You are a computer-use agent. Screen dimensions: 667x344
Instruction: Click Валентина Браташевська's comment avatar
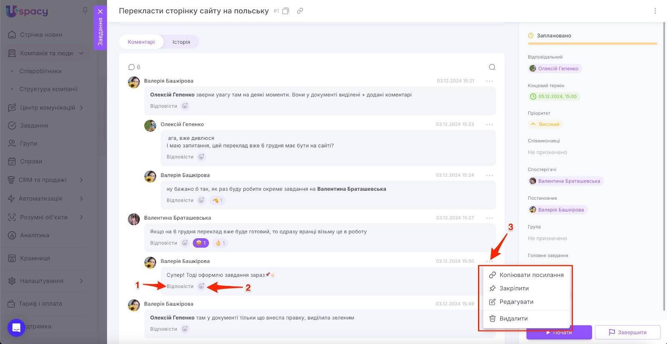[x=134, y=219]
